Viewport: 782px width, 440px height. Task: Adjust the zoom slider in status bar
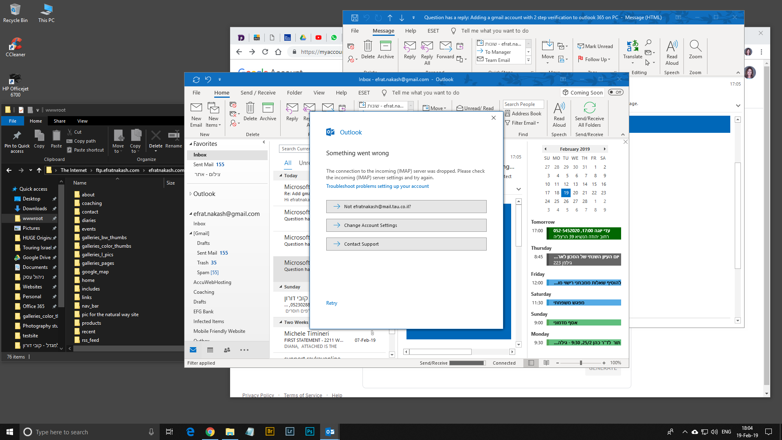pyautogui.click(x=580, y=363)
